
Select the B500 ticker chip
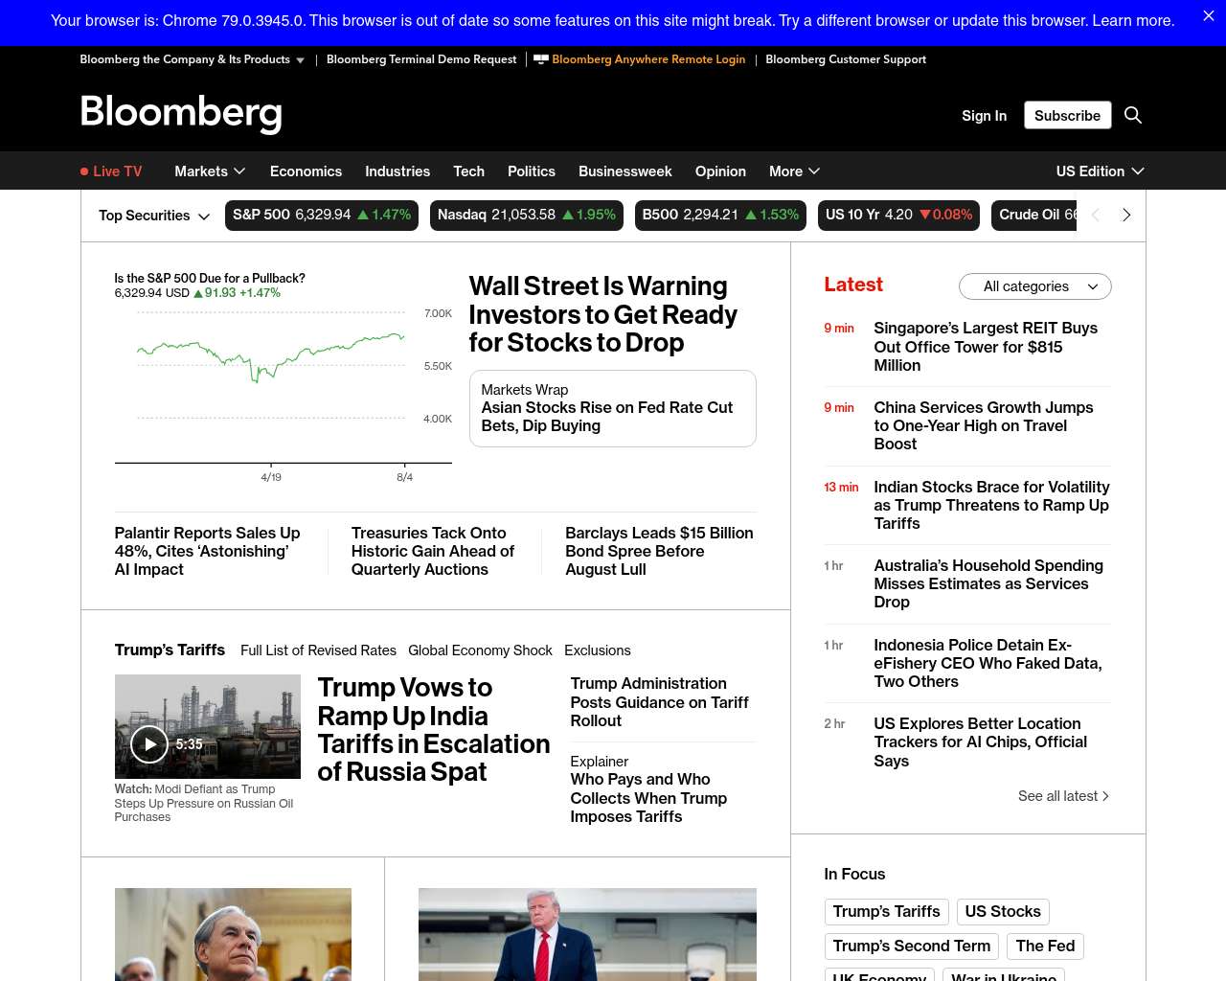coord(720,216)
